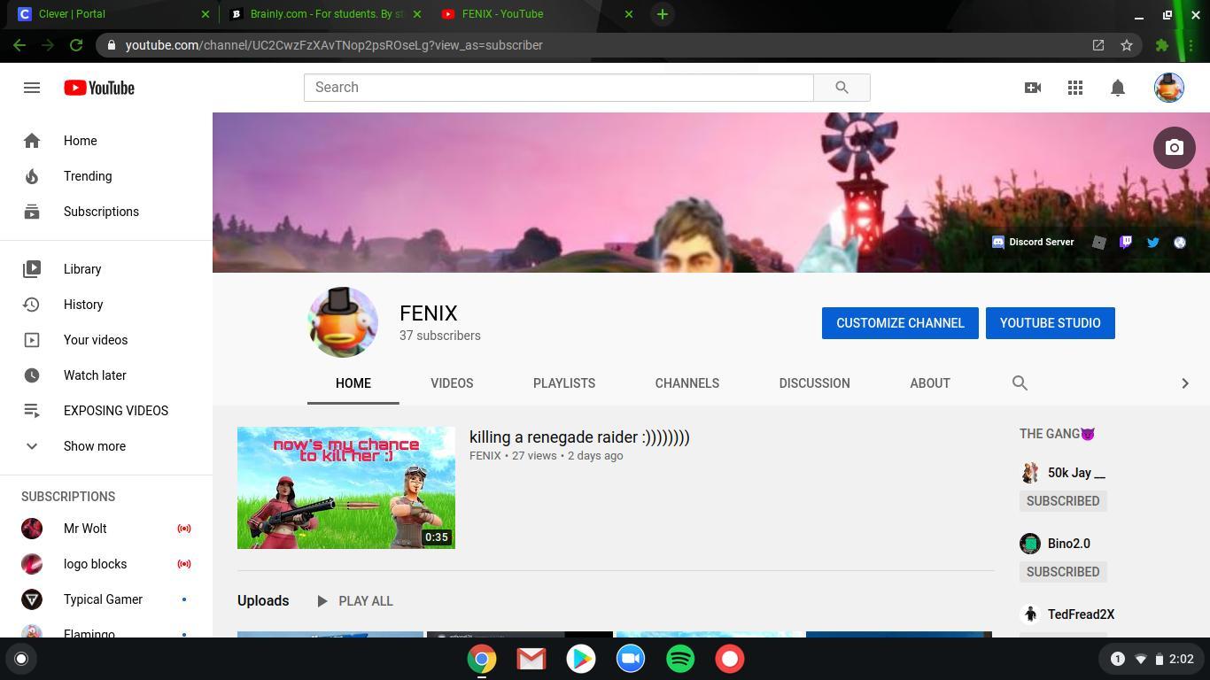Screen dimensions: 1210x680
Task: Select the channel HOME tab
Action: 353,383
